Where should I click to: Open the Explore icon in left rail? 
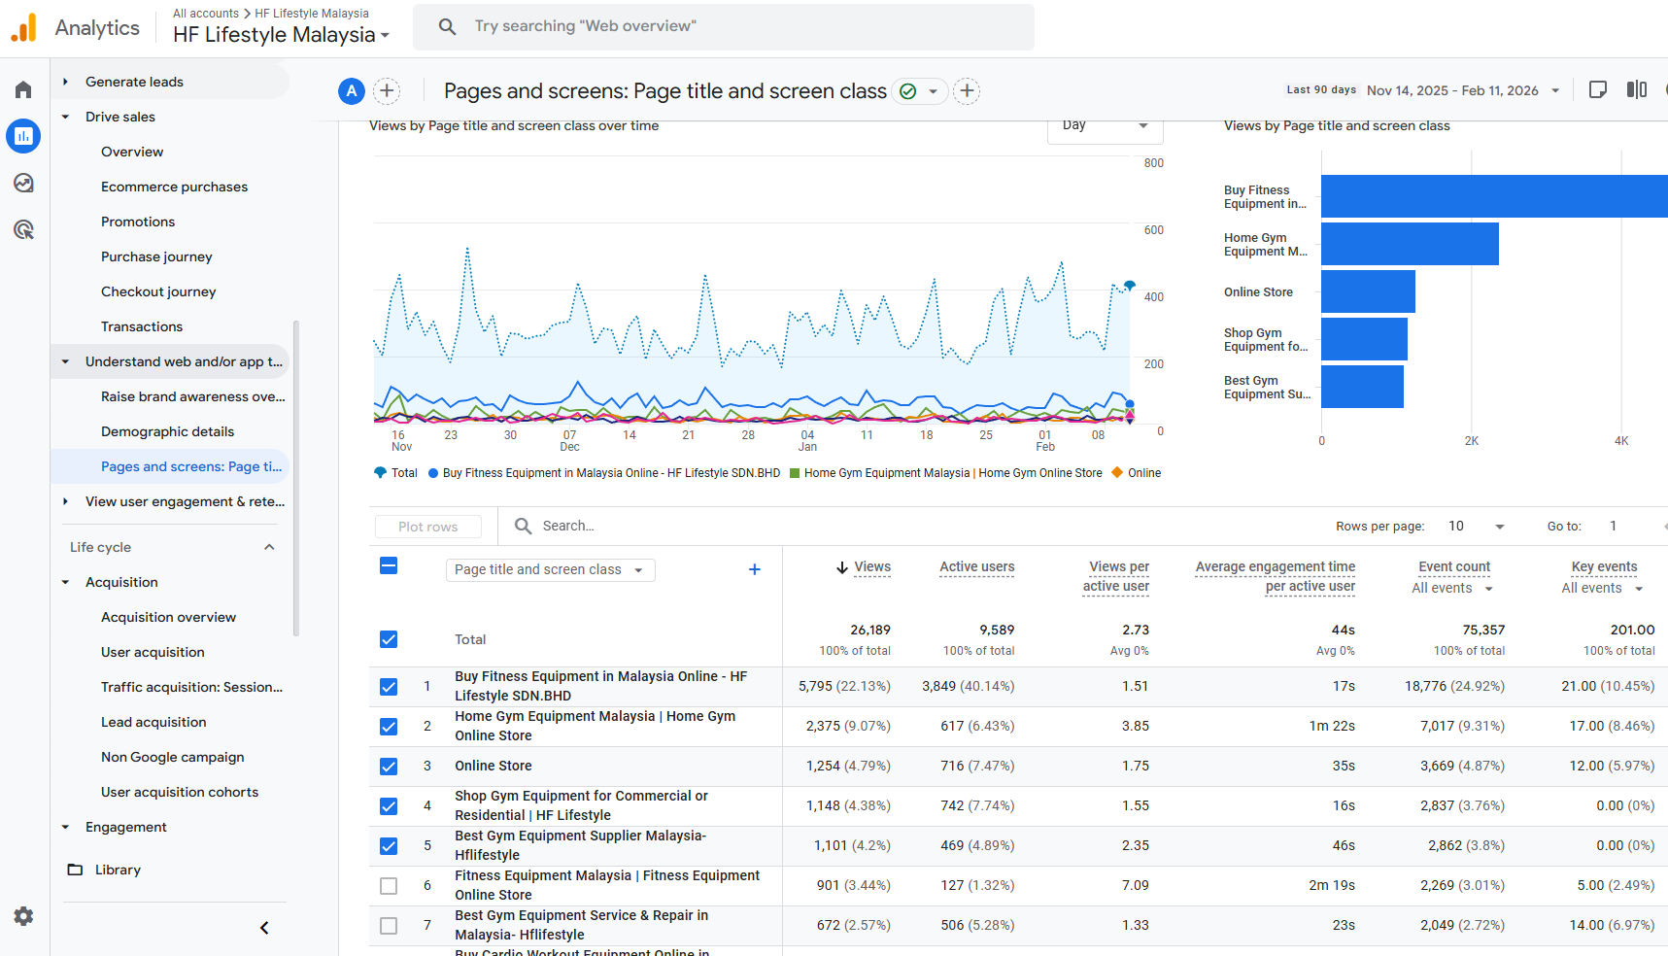[x=23, y=183]
